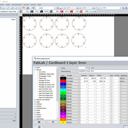Click Leistung value 56.31 in Gravieren row
Screen dimensions: 128x128
[x=86, y=78]
